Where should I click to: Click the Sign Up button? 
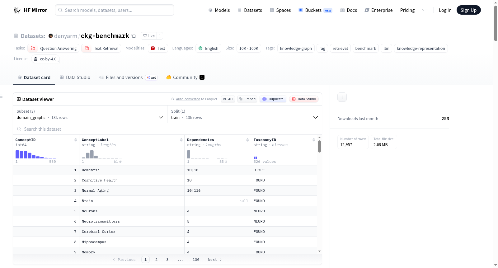(468, 10)
